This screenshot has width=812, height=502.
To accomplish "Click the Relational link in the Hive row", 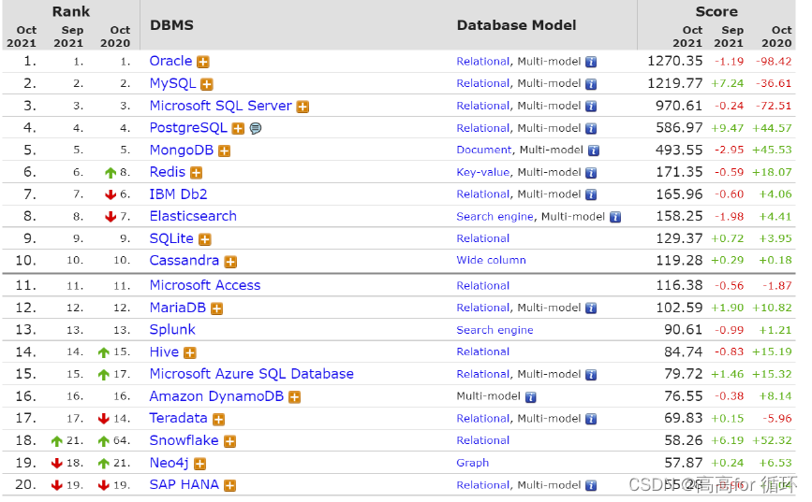I will [482, 352].
